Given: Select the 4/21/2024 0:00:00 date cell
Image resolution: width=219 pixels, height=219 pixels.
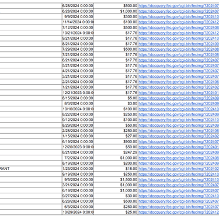Looking at the screenshot, I should point(78,71).
